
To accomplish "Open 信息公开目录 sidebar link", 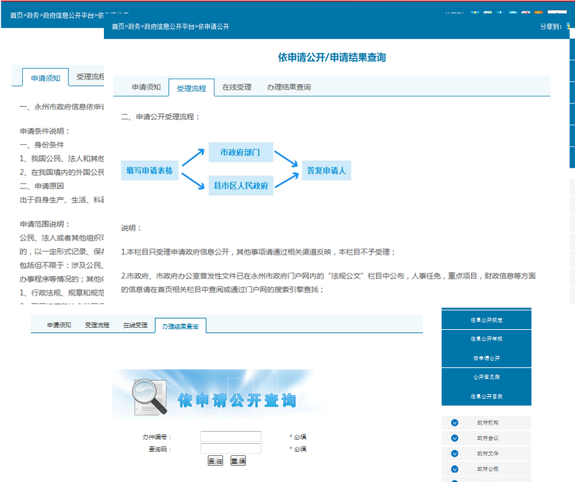I will 486,396.
